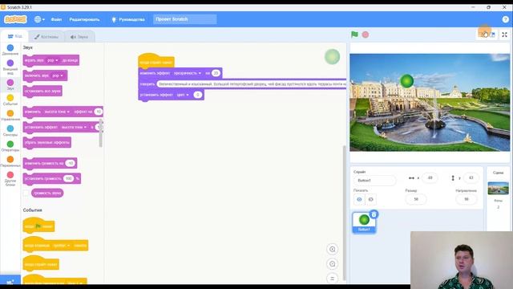Screen dimensions: 513x289
Task: Click the workspace vertical scrollbar
Action: [344, 213]
